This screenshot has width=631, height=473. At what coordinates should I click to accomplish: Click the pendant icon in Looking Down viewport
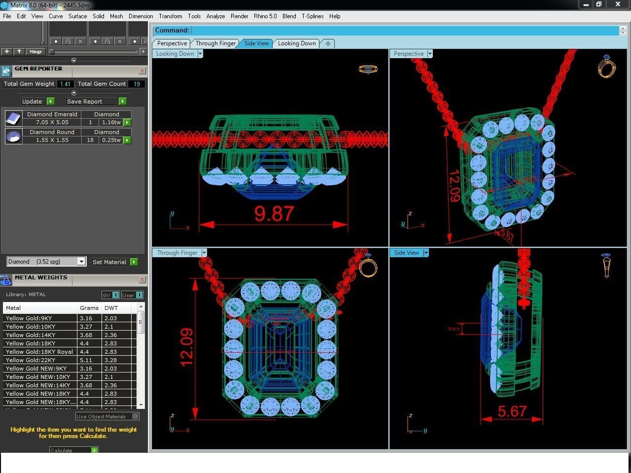368,69
